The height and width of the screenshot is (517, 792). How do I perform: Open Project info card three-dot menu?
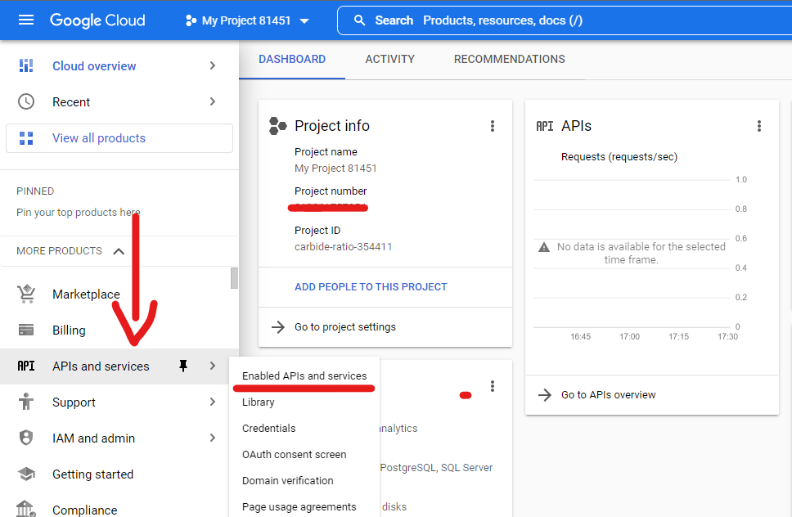coord(493,126)
